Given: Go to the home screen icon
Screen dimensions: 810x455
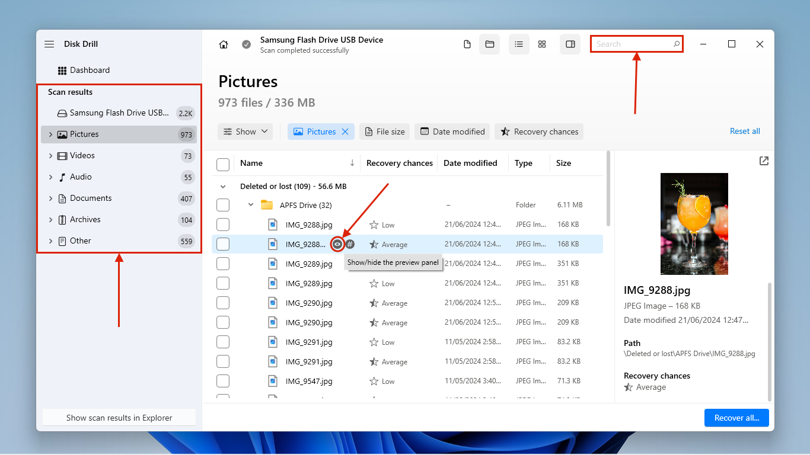Looking at the screenshot, I should (224, 44).
